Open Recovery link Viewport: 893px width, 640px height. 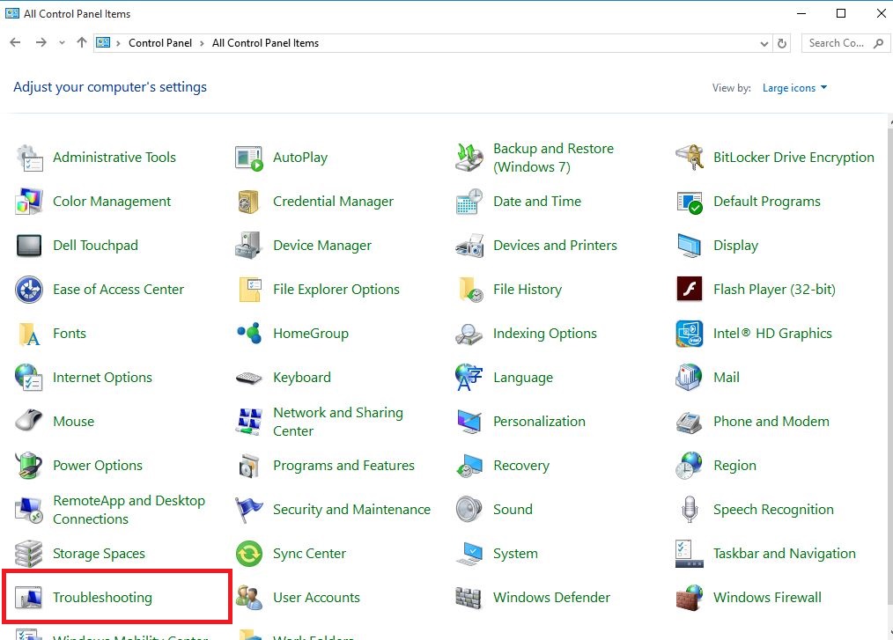[x=521, y=466]
